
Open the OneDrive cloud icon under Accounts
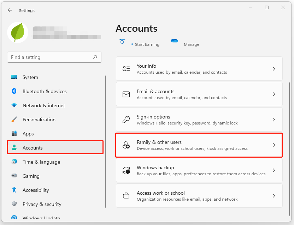click(175, 41)
